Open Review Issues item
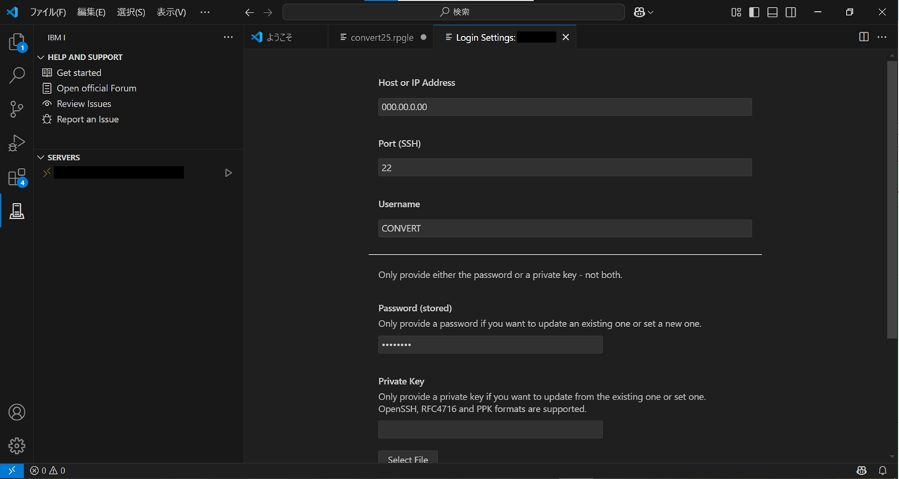 click(x=84, y=104)
